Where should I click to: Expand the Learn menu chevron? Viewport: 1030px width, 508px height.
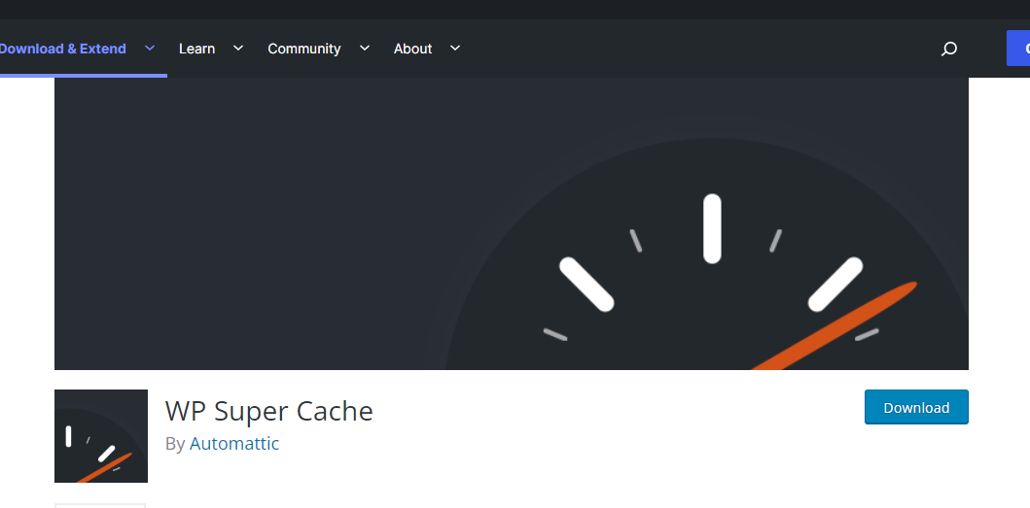pyautogui.click(x=238, y=48)
